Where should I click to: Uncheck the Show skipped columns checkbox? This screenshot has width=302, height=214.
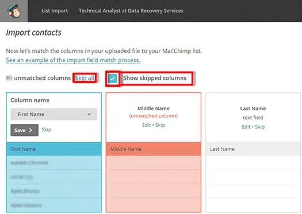(x=113, y=79)
